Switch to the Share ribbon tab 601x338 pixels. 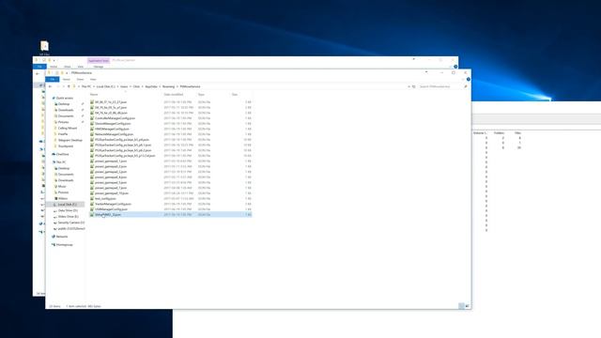(x=80, y=79)
